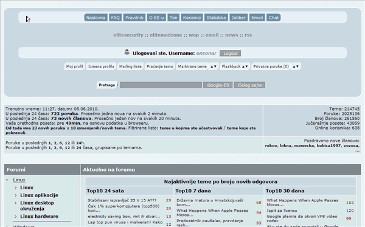365x227 pixels.
Task: Open the Linux subforum
Action: tap(27, 187)
